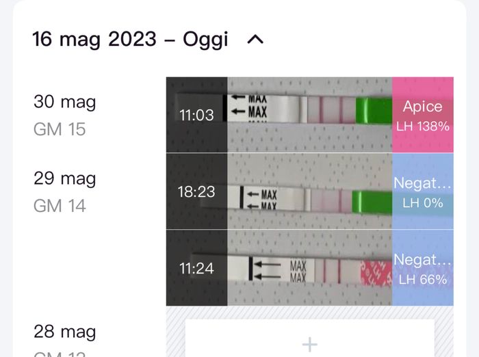Click the pink patterned handle on the 11:24 strip

point(376,272)
